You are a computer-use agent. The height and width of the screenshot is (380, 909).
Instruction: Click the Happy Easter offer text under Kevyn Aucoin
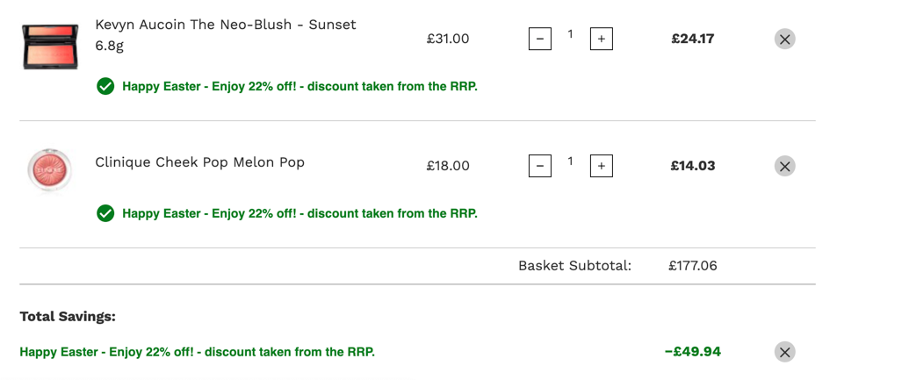(299, 87)
